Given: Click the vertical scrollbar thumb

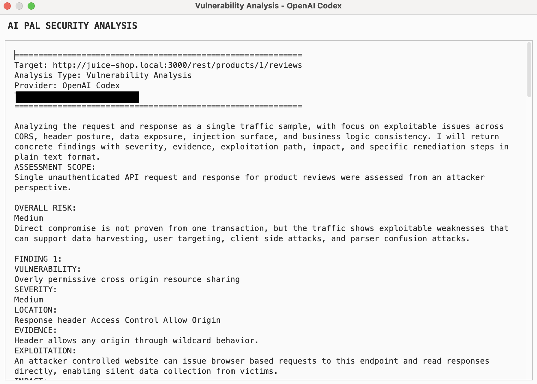Looking at the screenshot, I should click(x=529, y=70).
